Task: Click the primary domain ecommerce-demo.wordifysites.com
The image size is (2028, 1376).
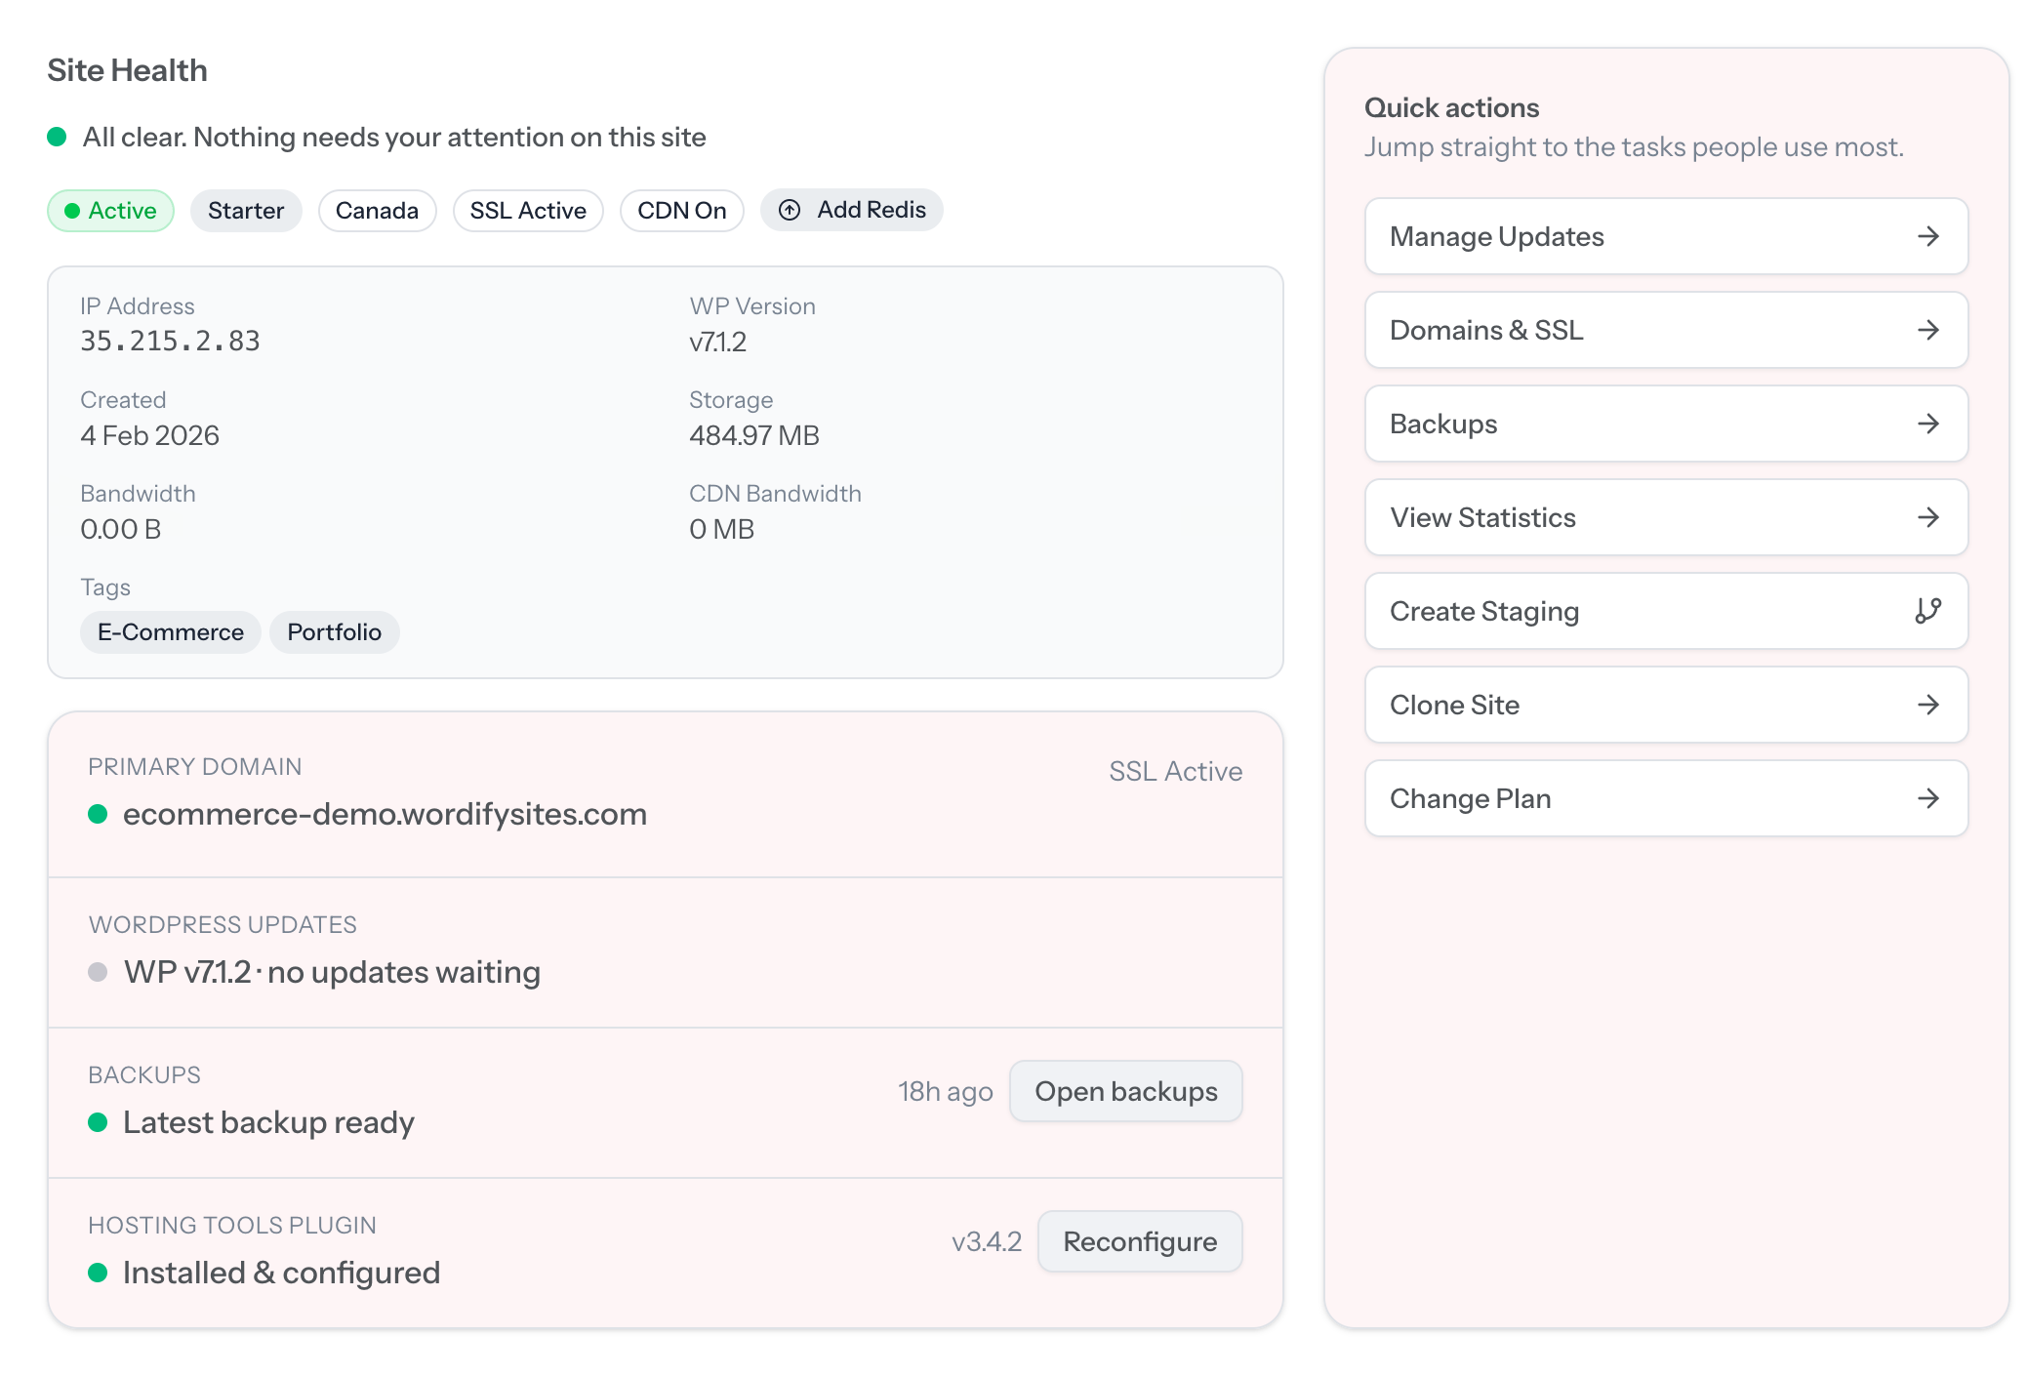Action: pyautogui.click(x=385, y=814)
